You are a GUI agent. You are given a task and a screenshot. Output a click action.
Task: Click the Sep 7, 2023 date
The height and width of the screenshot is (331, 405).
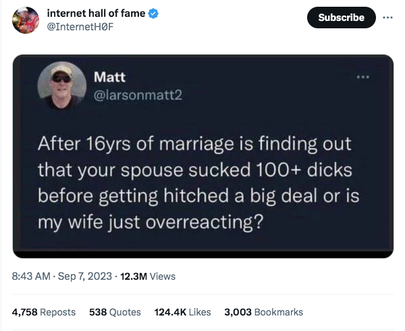coord(86,276)
